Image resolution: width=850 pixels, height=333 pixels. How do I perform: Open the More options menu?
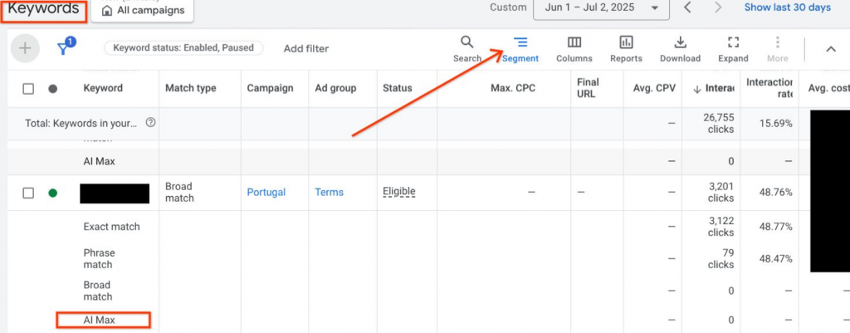[777, 42]
